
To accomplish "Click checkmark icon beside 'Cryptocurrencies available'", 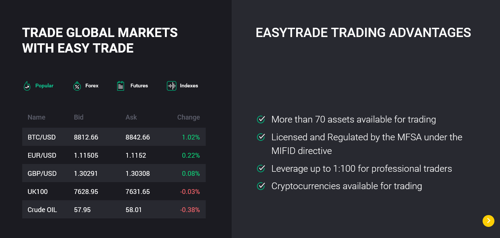I will click(261, 186).
